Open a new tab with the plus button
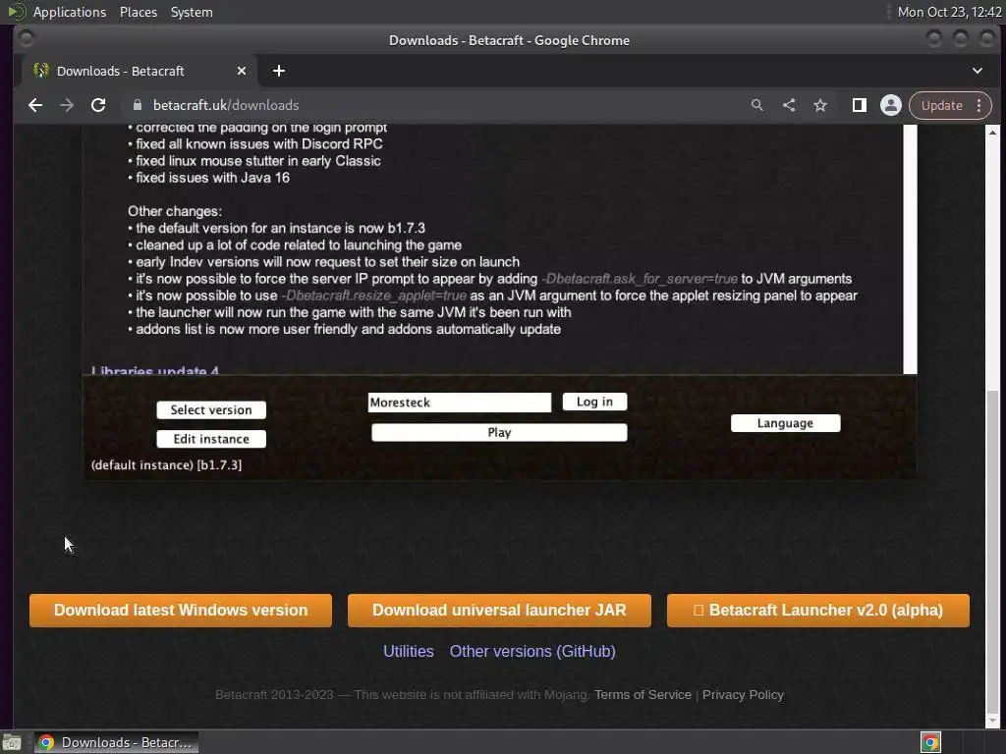Viewport: 1006px width, 754px height. 278,71
